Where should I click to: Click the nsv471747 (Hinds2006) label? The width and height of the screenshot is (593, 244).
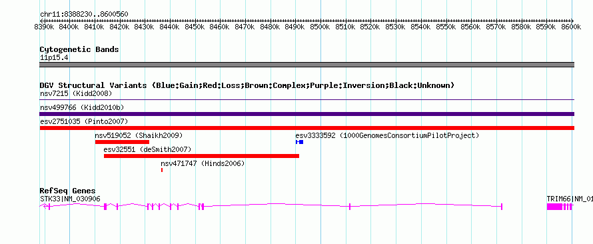tap(203, 163)
